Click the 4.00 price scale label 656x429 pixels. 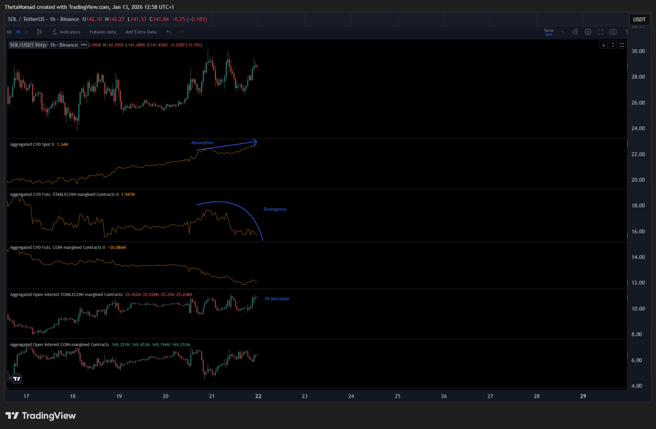(637, 386)
